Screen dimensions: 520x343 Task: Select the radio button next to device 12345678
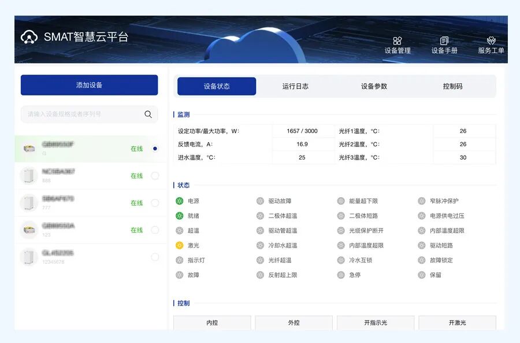[x=155, y=257]
